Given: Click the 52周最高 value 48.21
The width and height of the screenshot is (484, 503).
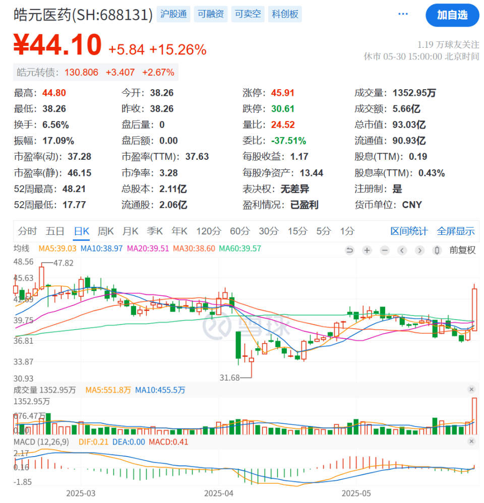Looking at the screenshot, I should 74,189.
